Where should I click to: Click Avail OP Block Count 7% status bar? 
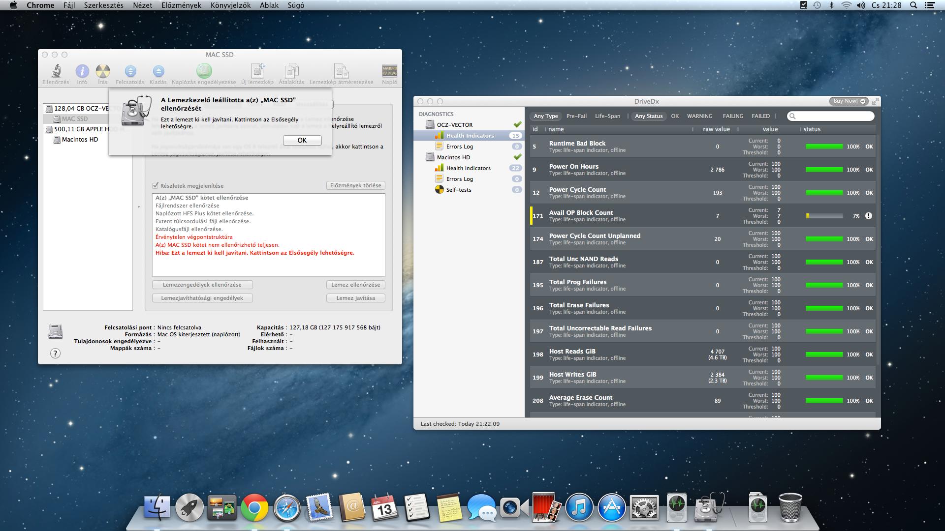tap(824, 216)
